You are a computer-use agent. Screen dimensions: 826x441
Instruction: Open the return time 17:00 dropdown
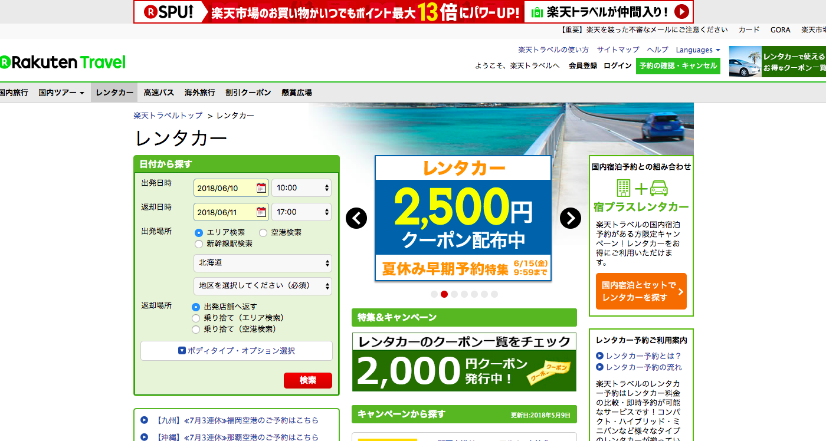click(x=301, y=212)
